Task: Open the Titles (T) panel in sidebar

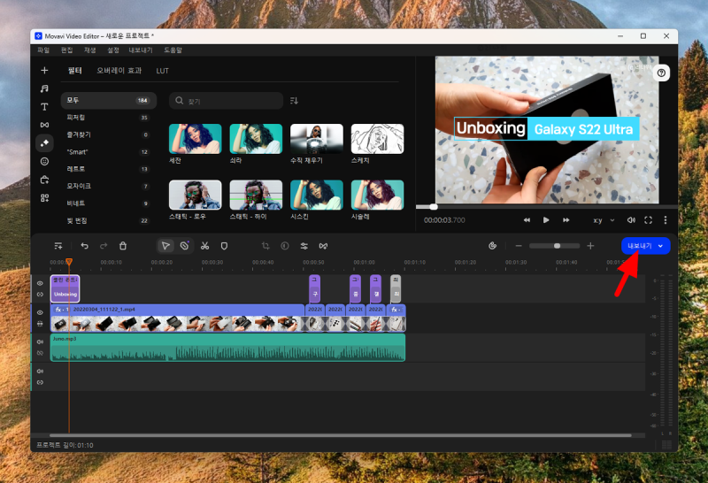Action: pos(44,107)
